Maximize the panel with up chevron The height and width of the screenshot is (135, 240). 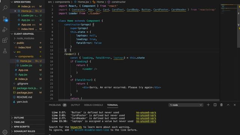pos(228,105)
